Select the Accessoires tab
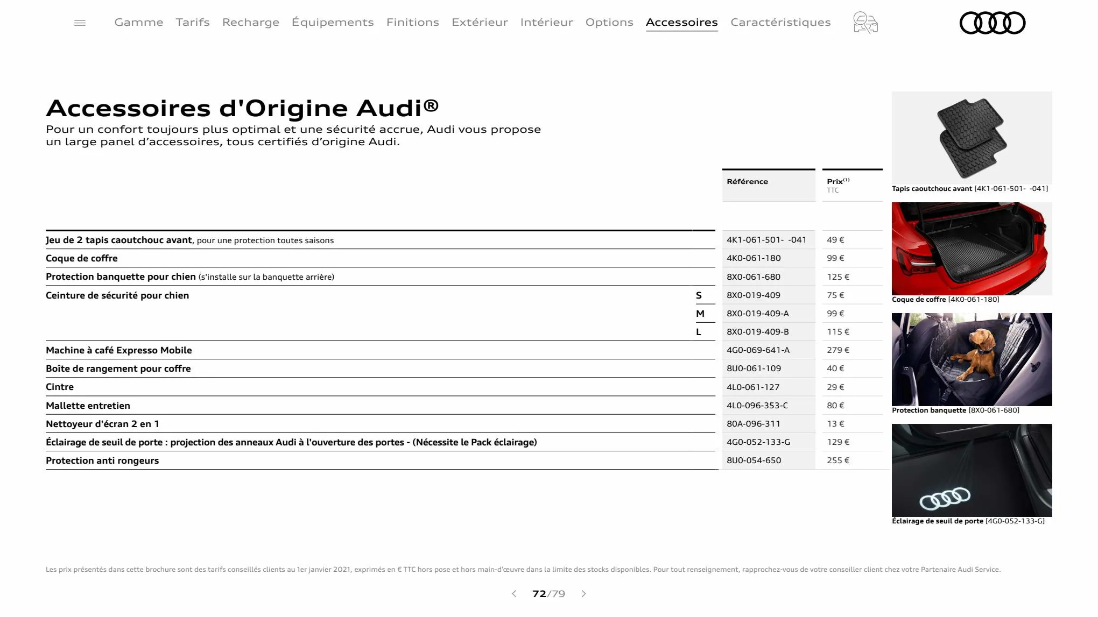Viewport: 1098px width, 617px height. (682, 23)
